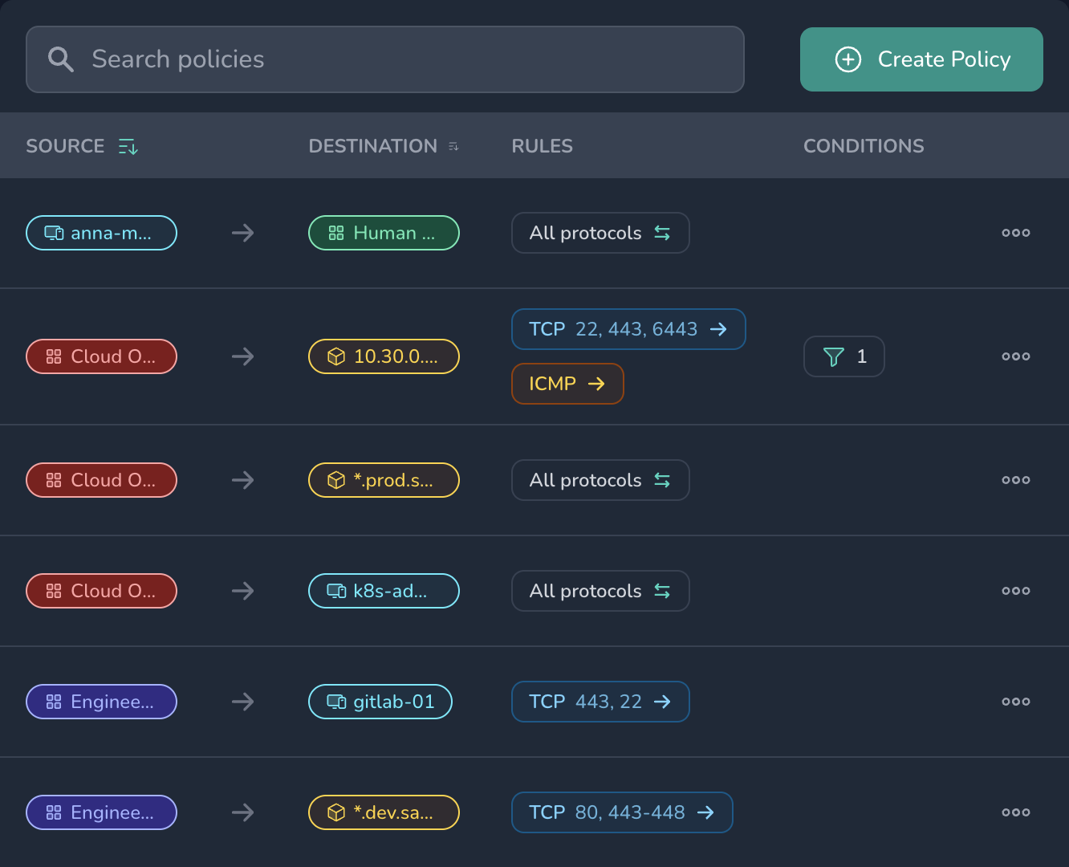This screenshot has height=867, width=1069.
Task: Open more options menu for k8s-ad row
Action: pyautogui.click(x=1016, y=591)
